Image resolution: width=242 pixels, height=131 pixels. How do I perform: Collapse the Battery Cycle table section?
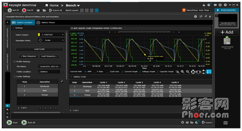[x=72, y=77]
